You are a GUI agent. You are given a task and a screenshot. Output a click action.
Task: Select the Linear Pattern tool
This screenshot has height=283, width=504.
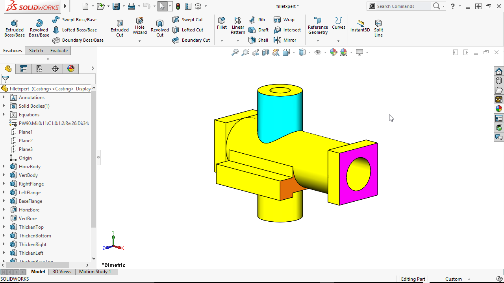[x=238, y=26]
